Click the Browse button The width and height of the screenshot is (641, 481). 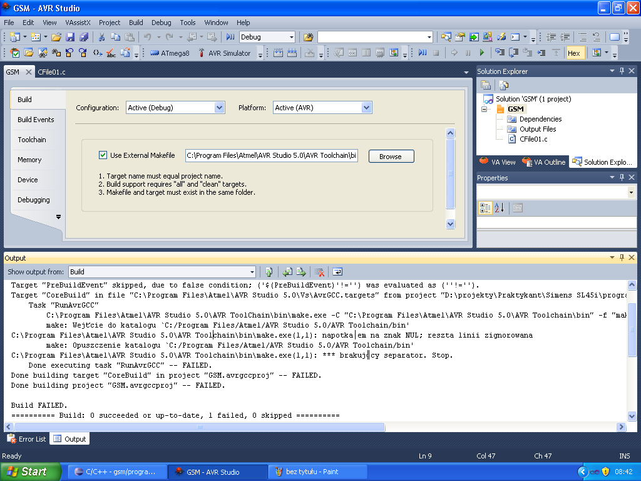tap(391, 156)
